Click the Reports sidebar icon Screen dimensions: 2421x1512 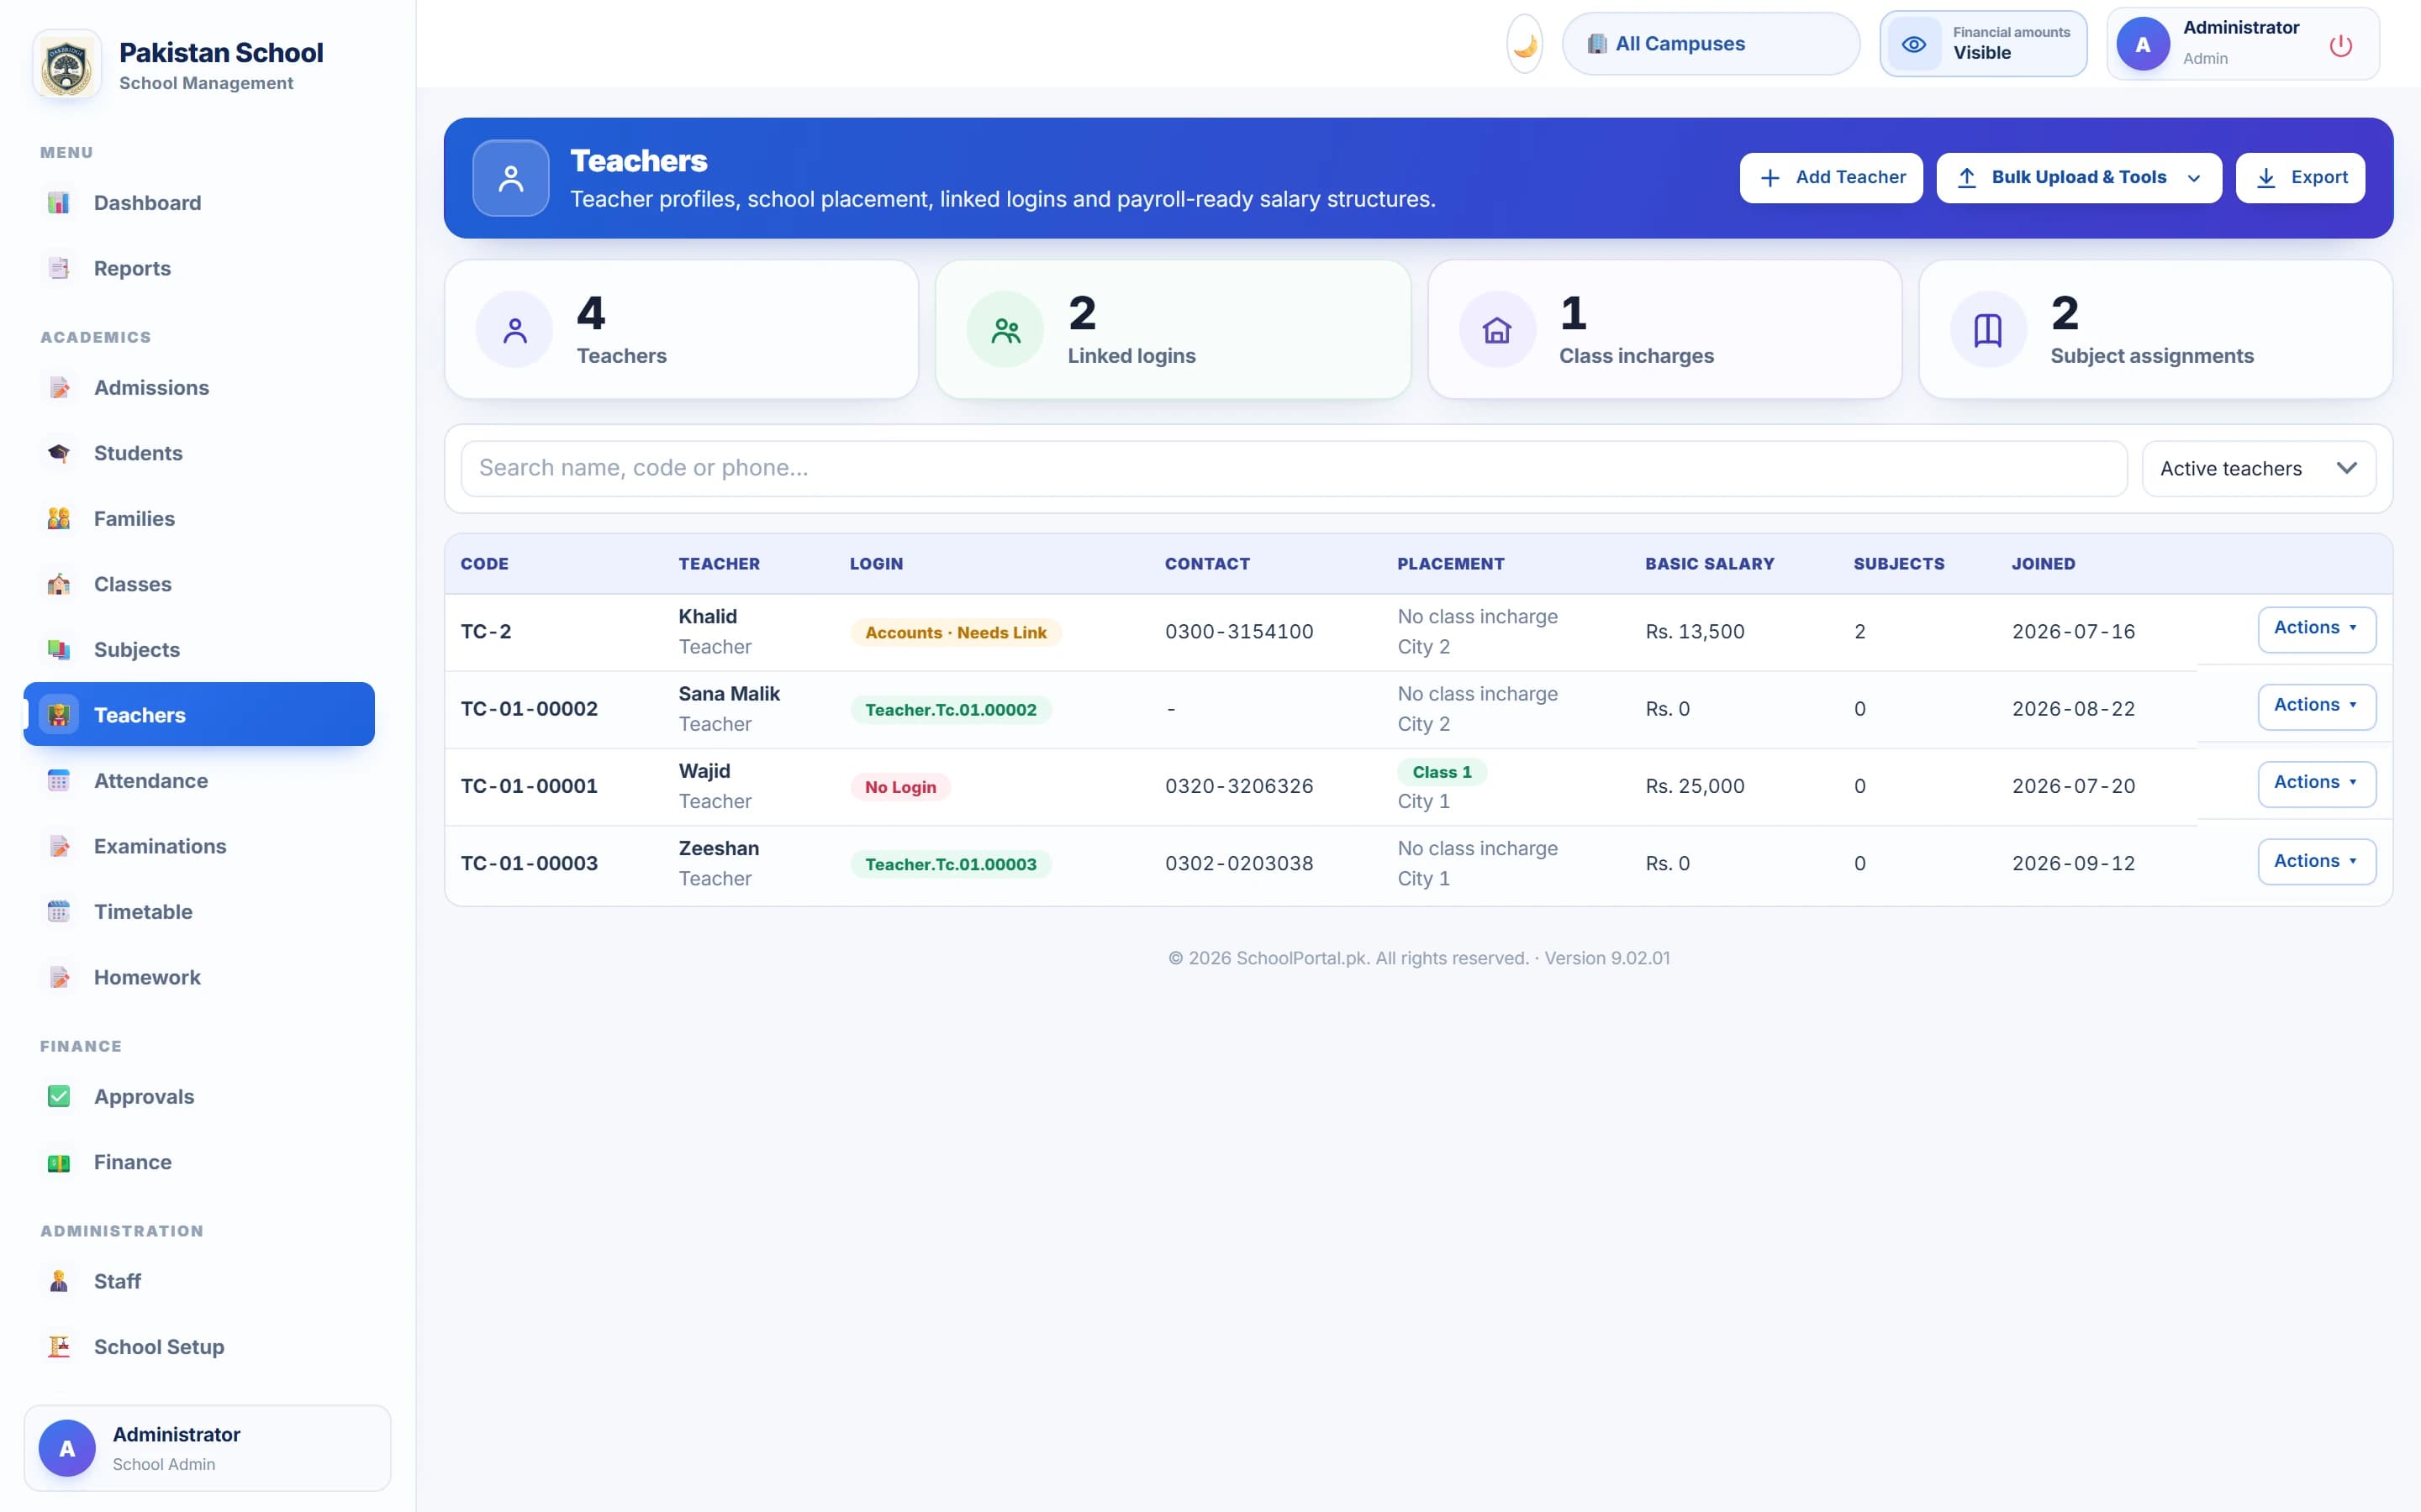click(x=59, y=268)
